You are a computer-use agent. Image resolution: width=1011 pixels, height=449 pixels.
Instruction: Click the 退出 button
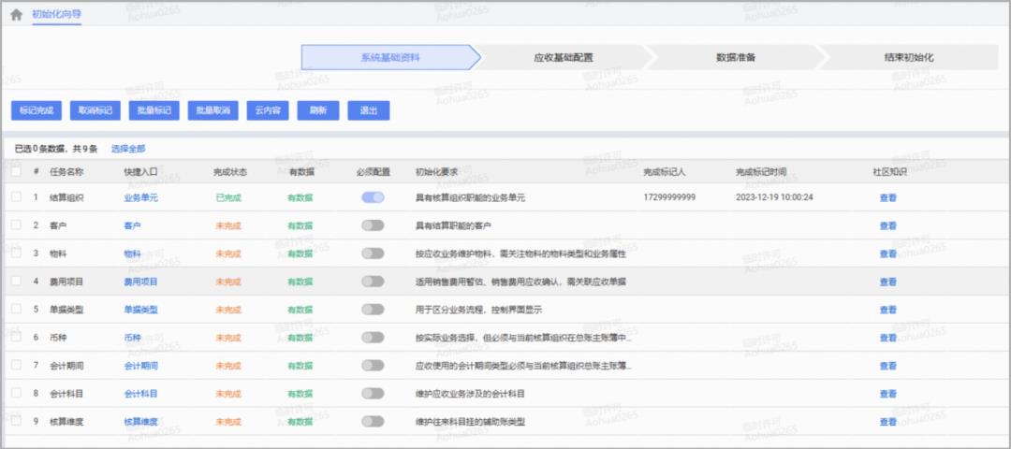[x=368, y=110]
